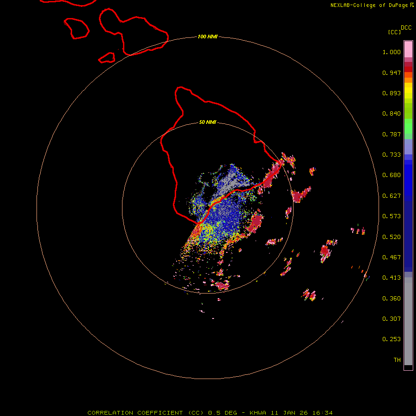Click the 0.360 scale value
Screen dimensions: 416x416
[x=392, y=299]
